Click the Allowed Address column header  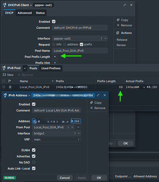click(x=145, y=176)
